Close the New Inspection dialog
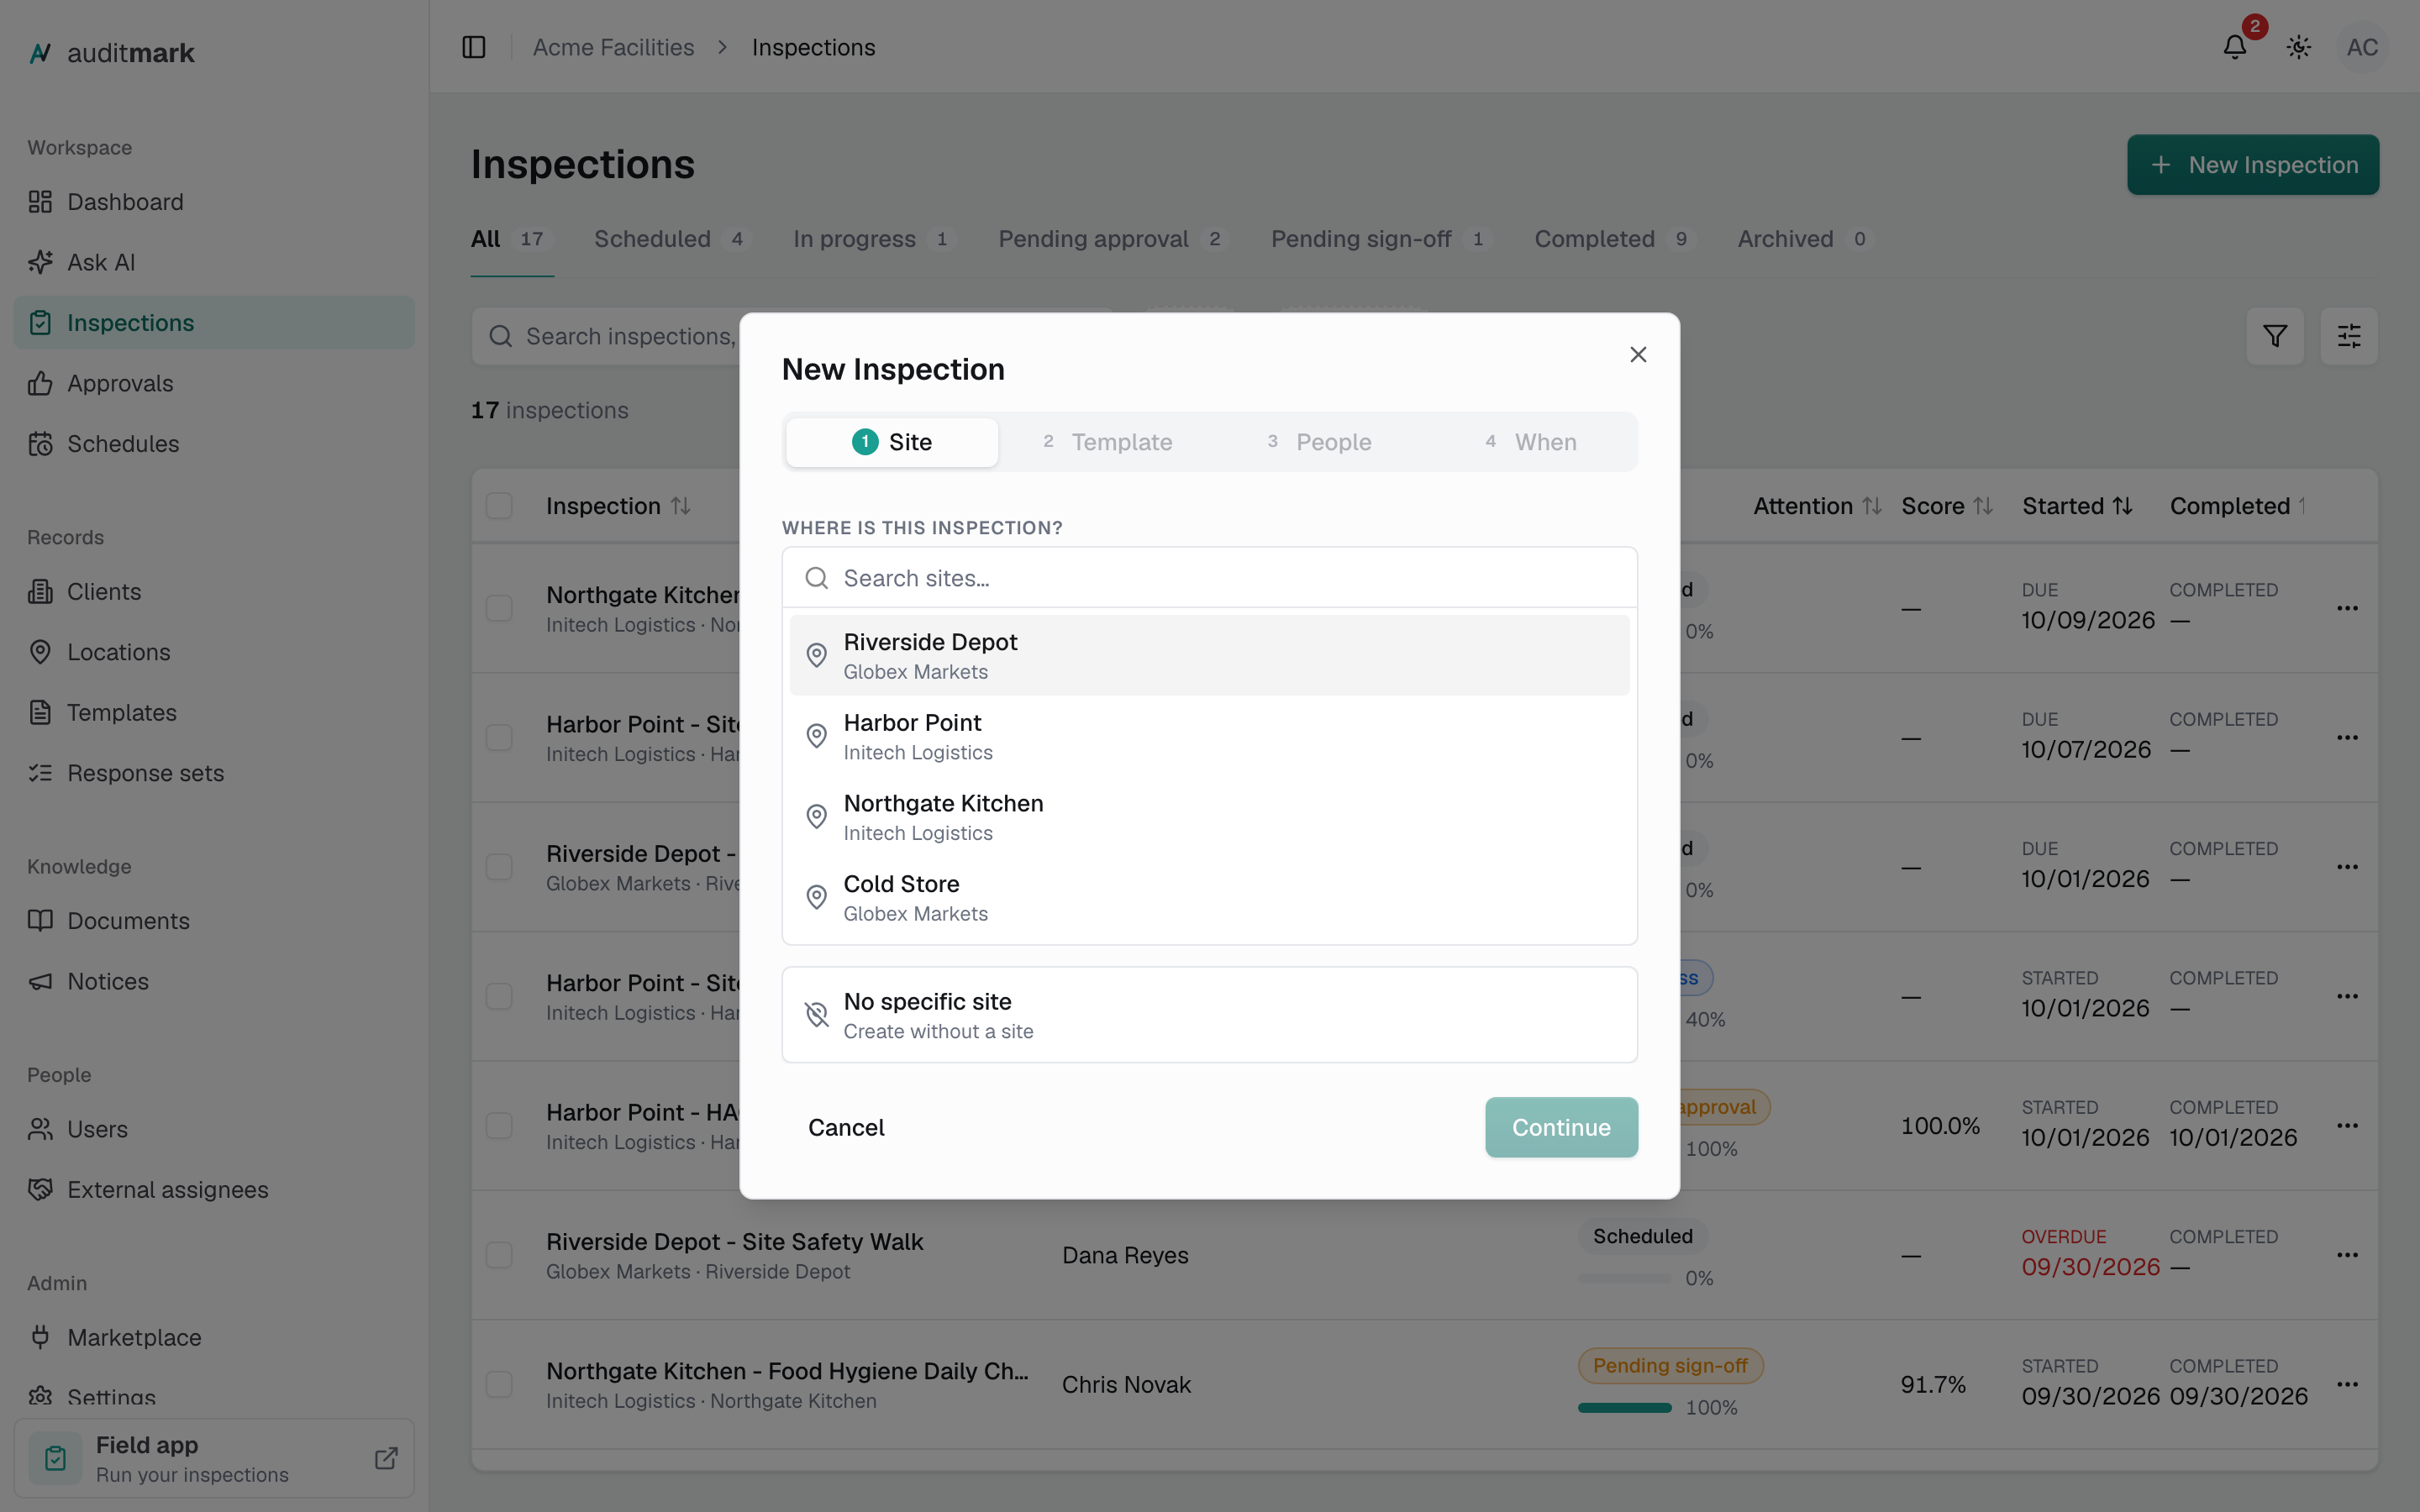Image resolution: width=2420 pixels, height=1512 pixels. tap(1638, 355)
